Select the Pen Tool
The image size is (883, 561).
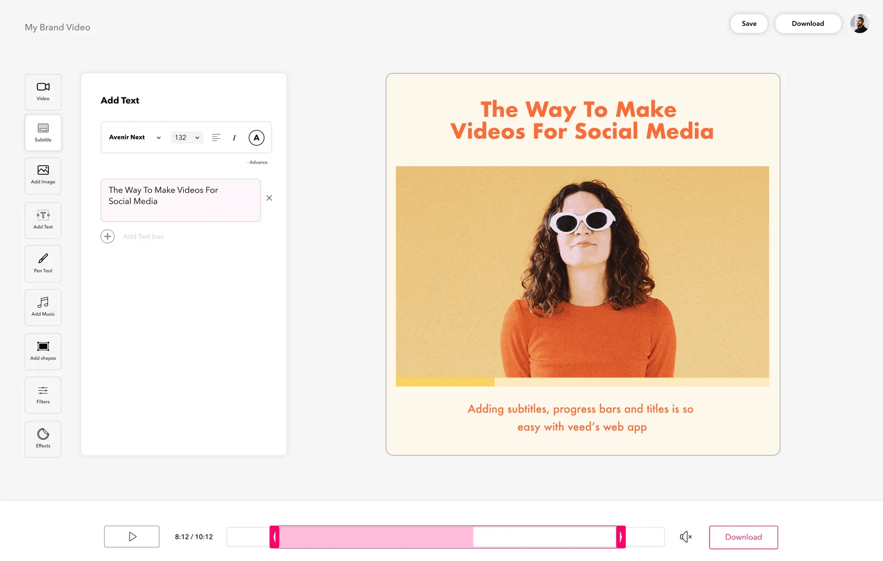(x=43, y=263)
